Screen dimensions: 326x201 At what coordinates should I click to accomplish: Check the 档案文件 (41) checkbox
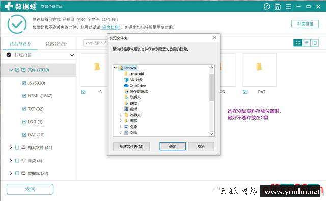[17, 147]
